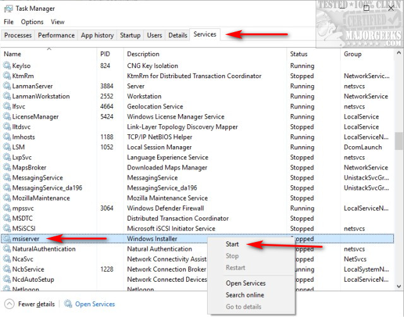Viewport: 404px width, 317px height.
Task: Open the File menu
Action: [x=8, y=22]
